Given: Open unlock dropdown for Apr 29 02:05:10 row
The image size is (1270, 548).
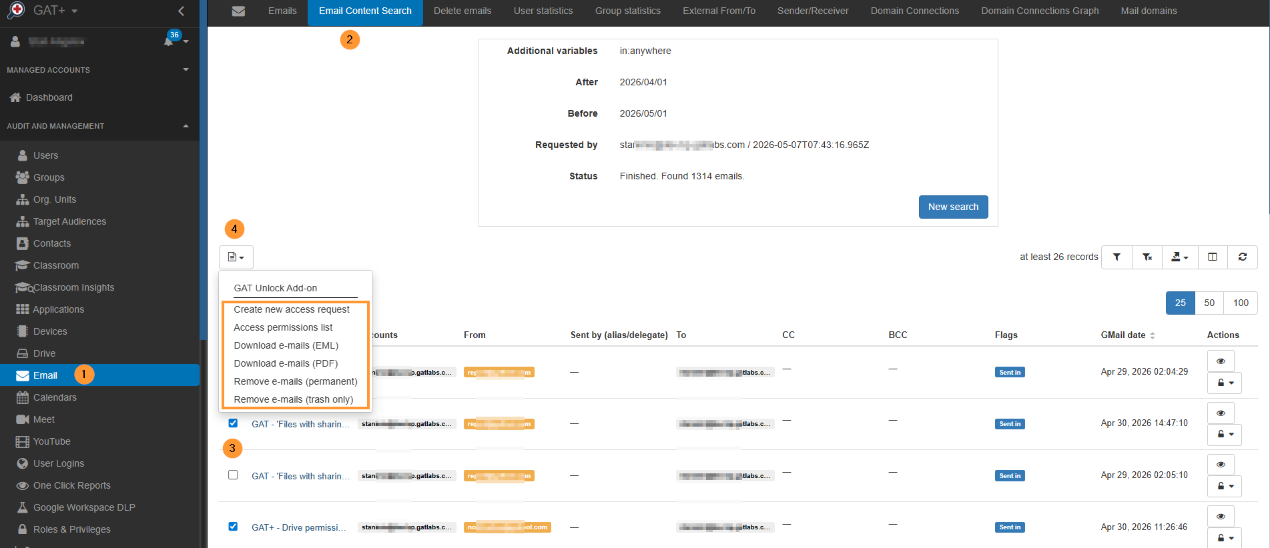Looking at the screenshot, I should (1225, 486).
